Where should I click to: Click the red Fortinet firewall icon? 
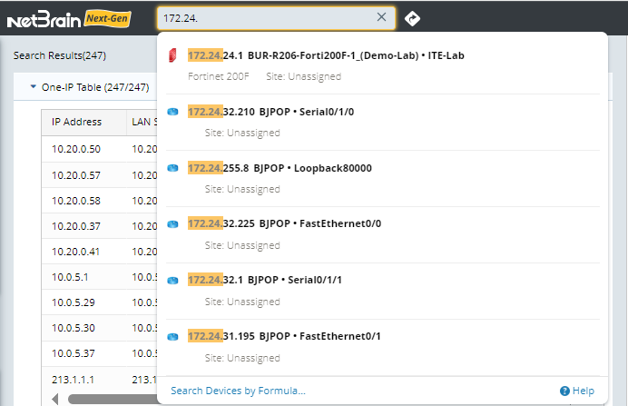pyautogui.click(x=172, y=55)
